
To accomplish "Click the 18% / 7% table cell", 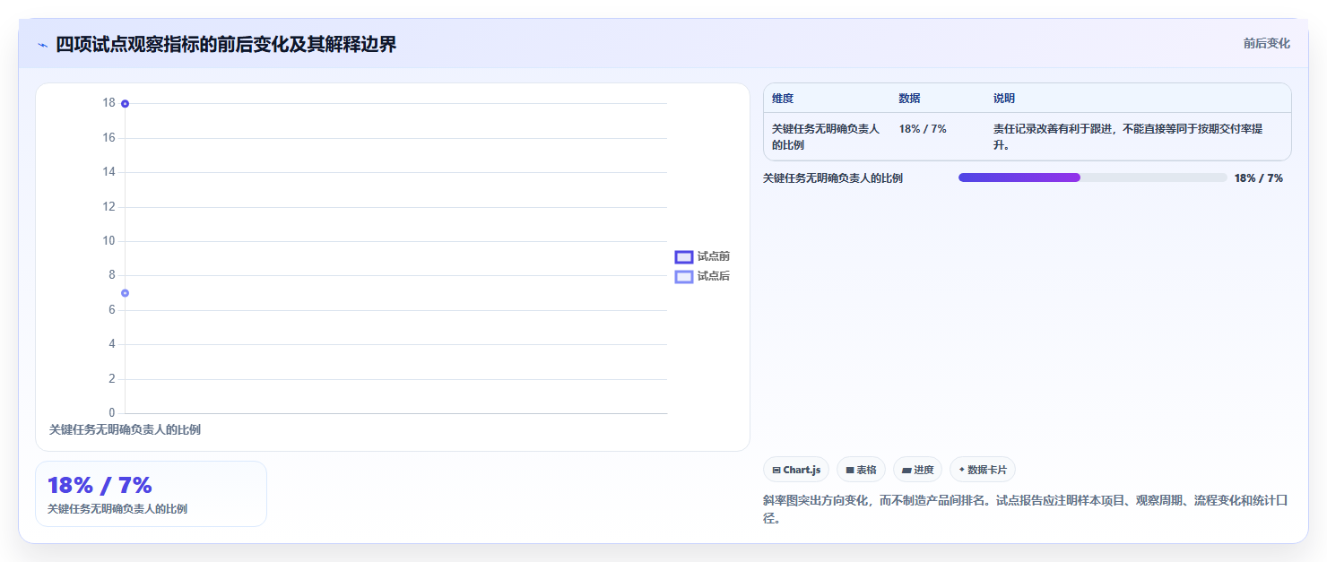I will pyautogui.click(x=923, y=129).
